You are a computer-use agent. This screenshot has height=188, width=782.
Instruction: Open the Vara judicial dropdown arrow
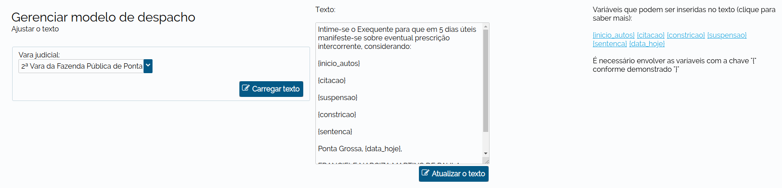(148, 66)
